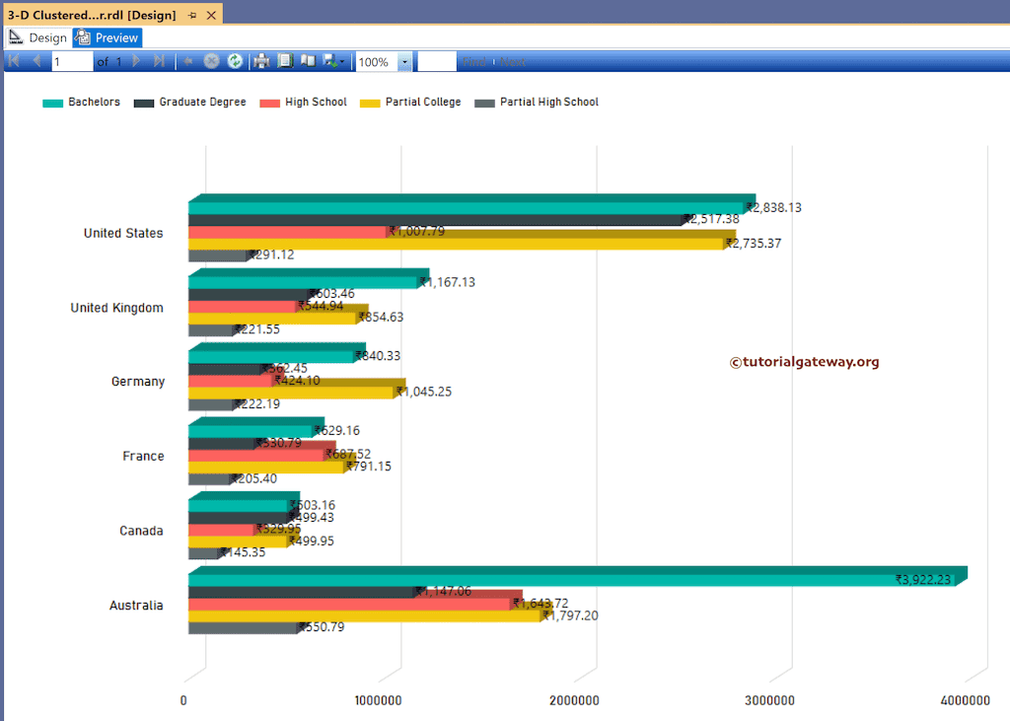
Task: Click the next page arrow
Action: (135, 60)
